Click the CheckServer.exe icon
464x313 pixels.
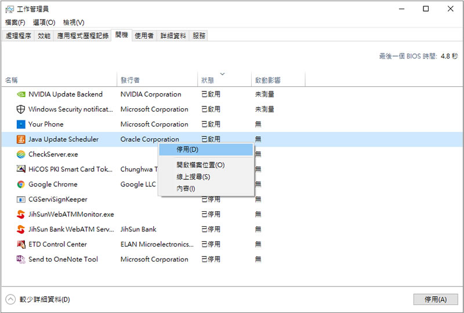coord(21,154)
